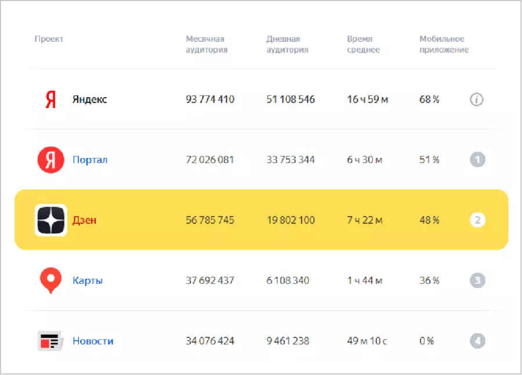This screenshot has height=375, width=522.
Task: Select the value 33 753 344
Action: (x=291, y=160)
